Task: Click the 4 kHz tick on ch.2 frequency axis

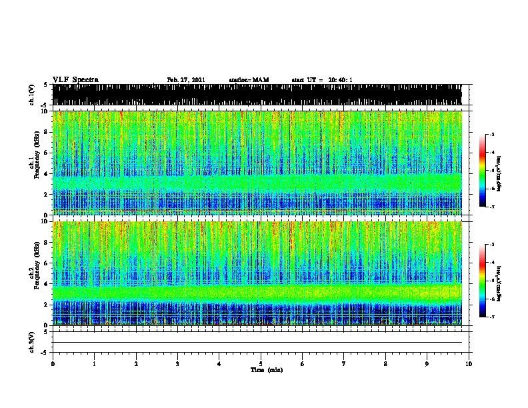Action: (x=47, y=284)
